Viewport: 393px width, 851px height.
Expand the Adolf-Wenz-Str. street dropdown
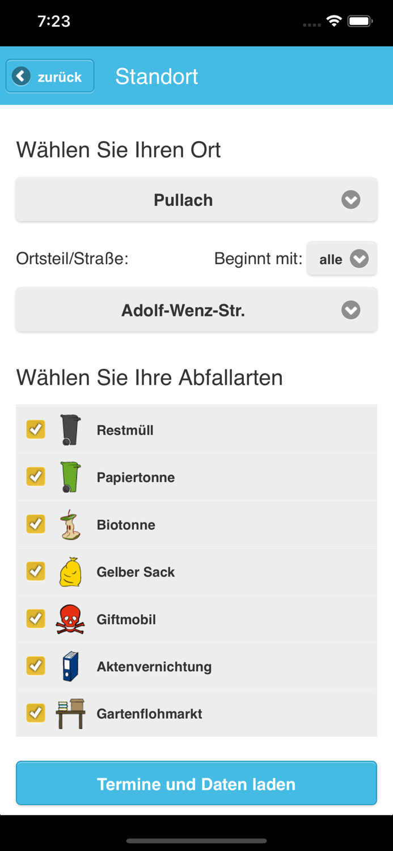click(x=196, y=310)
